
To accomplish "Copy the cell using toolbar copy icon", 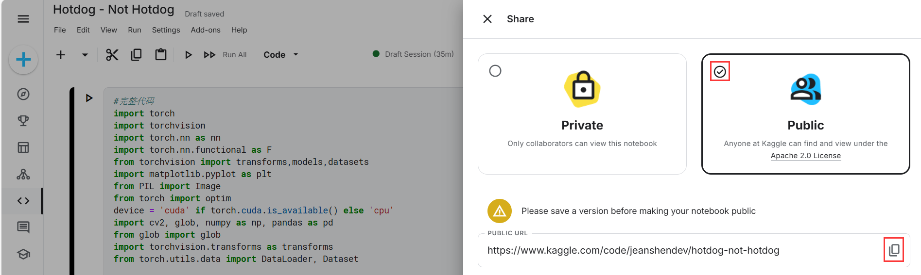I will point(137,55).
